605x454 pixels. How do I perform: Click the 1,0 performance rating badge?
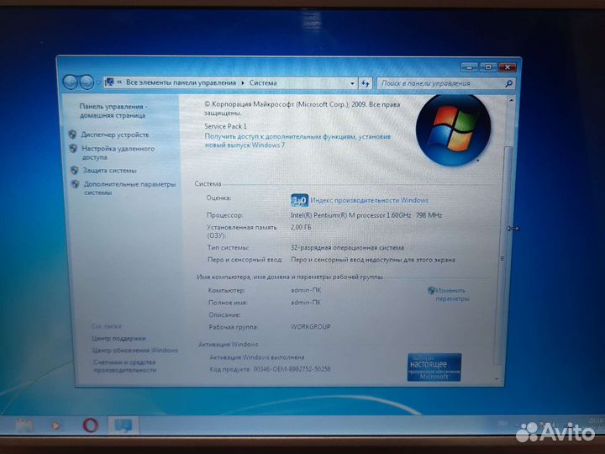pos(299,200)
